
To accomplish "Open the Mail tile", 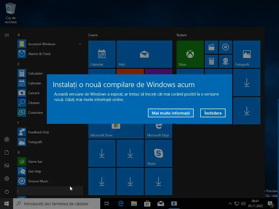I will [x=144, y=54].
